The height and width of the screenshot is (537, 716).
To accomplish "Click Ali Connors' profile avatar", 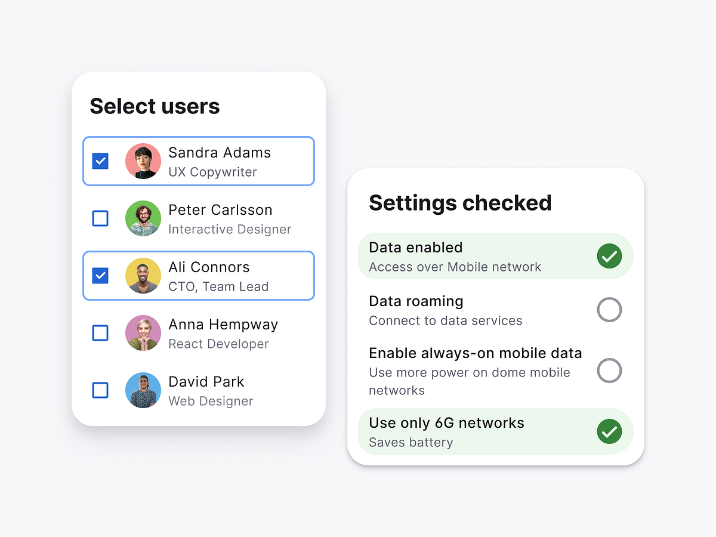I will pyautogui.click(x=143, y=275).
